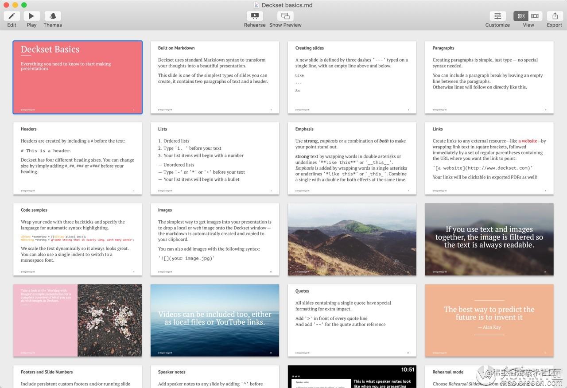The width and height of the screenshot is (567, 388).
Task: Click the Export label in the toolbar
Action: 554,25
